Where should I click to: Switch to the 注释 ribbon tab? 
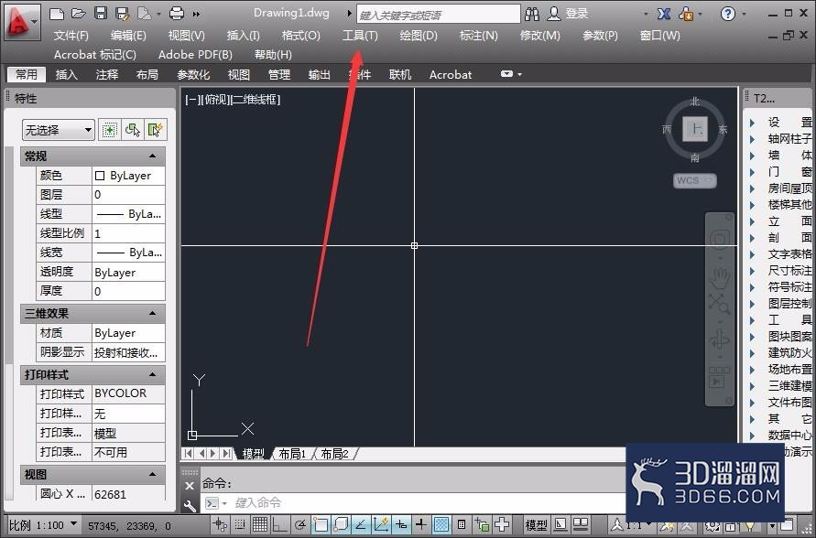(x=106, y=75)
